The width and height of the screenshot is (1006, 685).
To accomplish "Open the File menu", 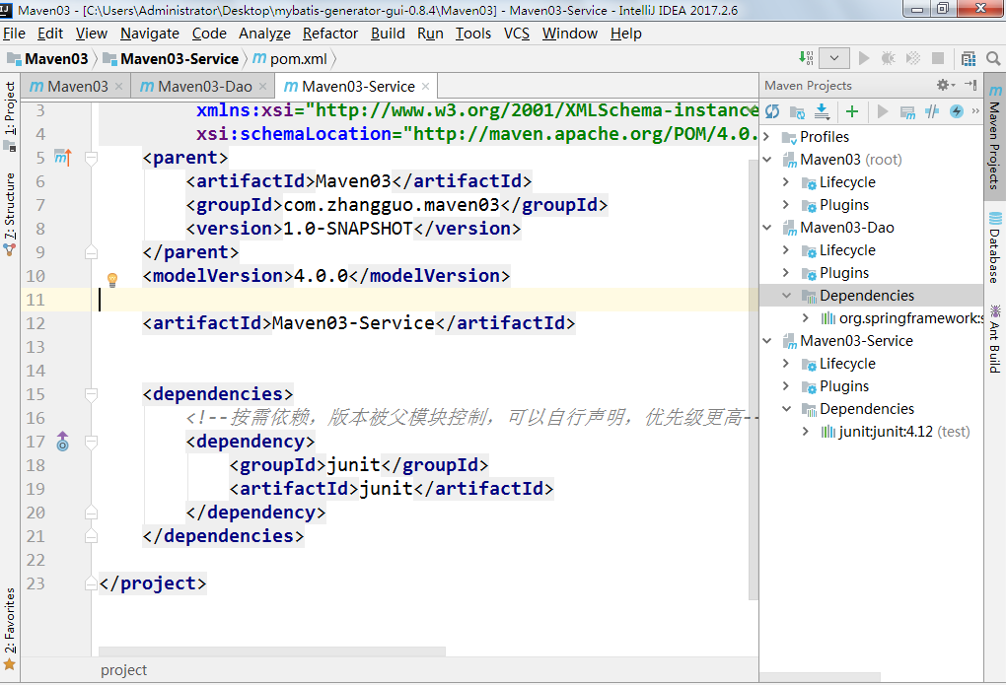I will 14,34.
